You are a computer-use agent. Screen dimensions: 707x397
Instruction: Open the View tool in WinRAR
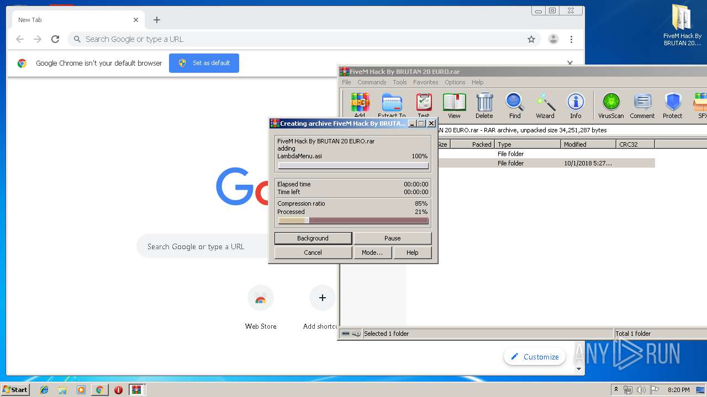(x=454, y=105)
